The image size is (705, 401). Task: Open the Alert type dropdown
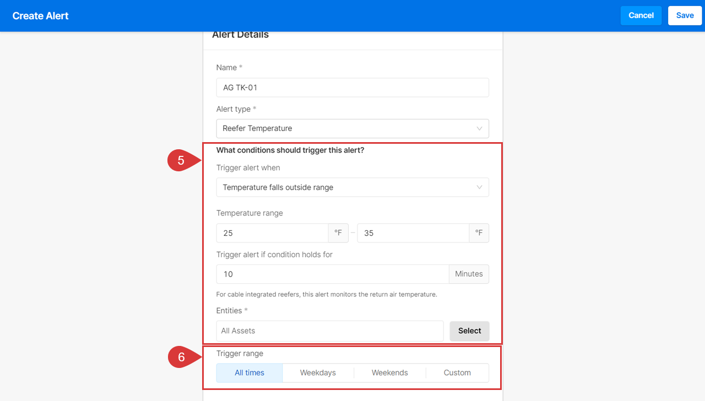click(352, 128)
